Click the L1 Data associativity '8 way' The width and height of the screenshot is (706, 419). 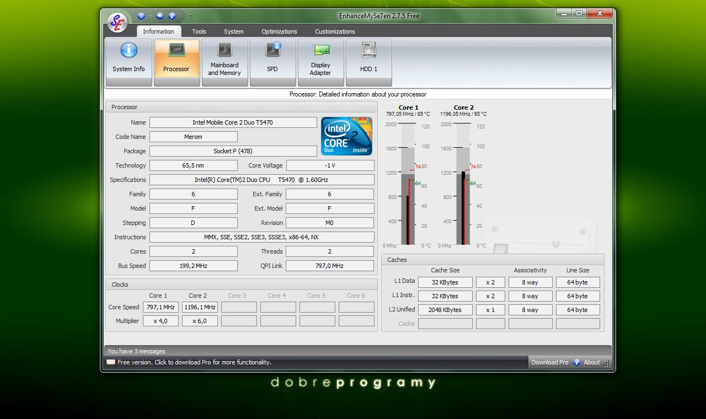530,282
